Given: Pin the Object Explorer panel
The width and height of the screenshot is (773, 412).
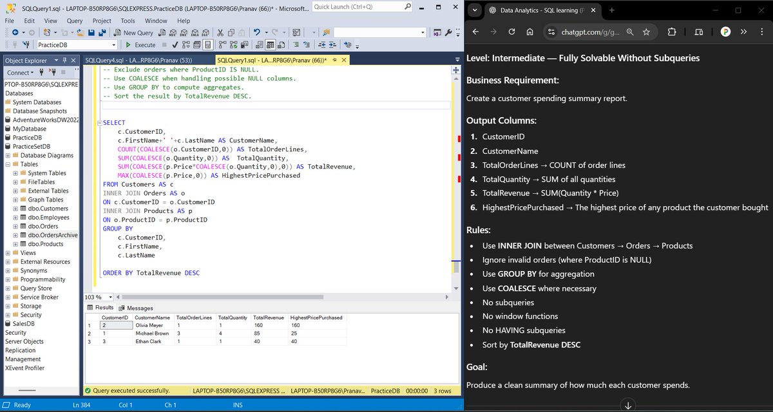Looking at the screenshot, I should [x=64, y=60].
